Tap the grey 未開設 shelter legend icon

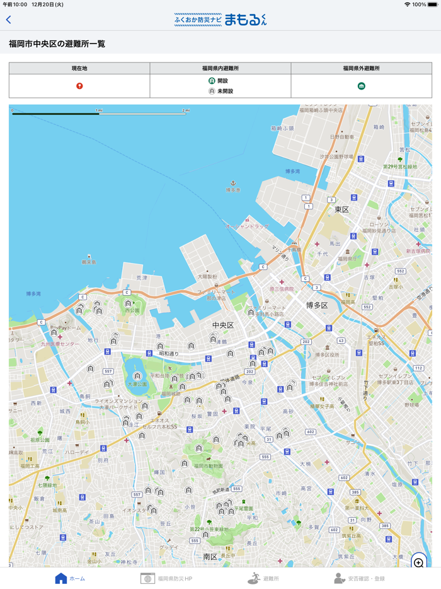tap(212, 91)
